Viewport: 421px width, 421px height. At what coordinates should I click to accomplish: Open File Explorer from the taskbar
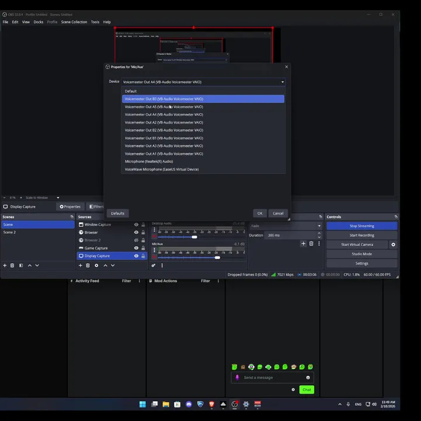click(166, 404)
